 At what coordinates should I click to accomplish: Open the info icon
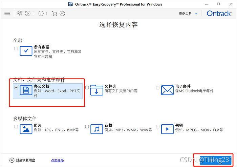41,14
